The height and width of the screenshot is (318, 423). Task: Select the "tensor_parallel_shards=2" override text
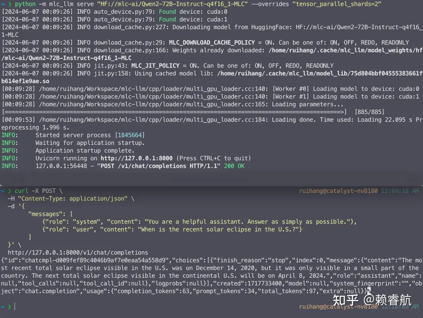pyautogui.click(x=337, y=4)
